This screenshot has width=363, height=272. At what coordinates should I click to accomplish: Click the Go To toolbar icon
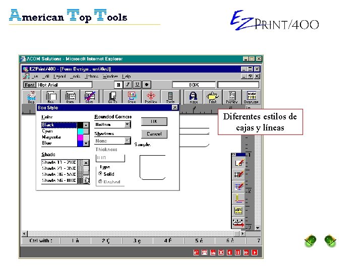(x=112, y=97)
